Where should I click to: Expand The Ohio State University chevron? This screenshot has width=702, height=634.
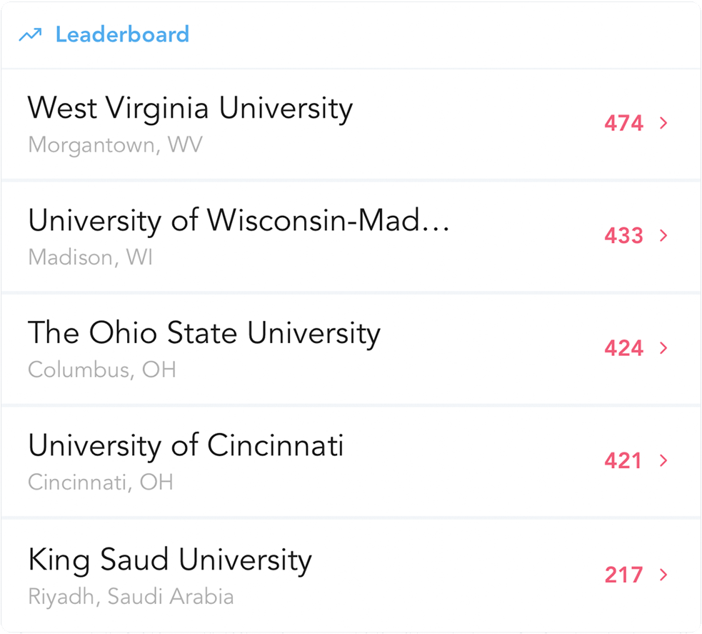tap(663, 347)
